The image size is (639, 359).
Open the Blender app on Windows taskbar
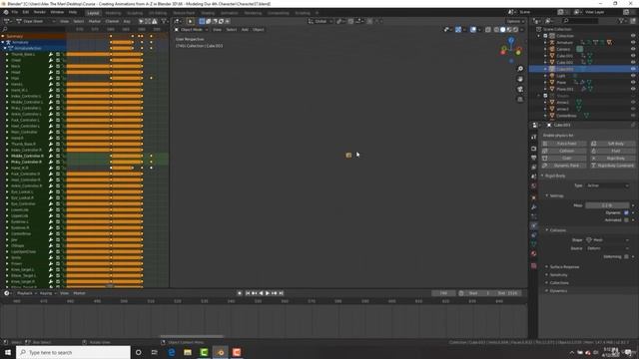(x=221, y=352)
